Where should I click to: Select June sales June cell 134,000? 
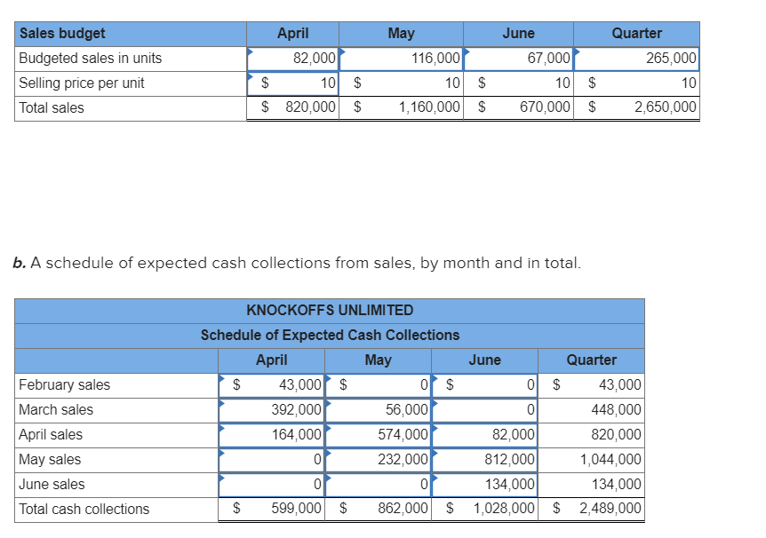(x=484, y=485)
